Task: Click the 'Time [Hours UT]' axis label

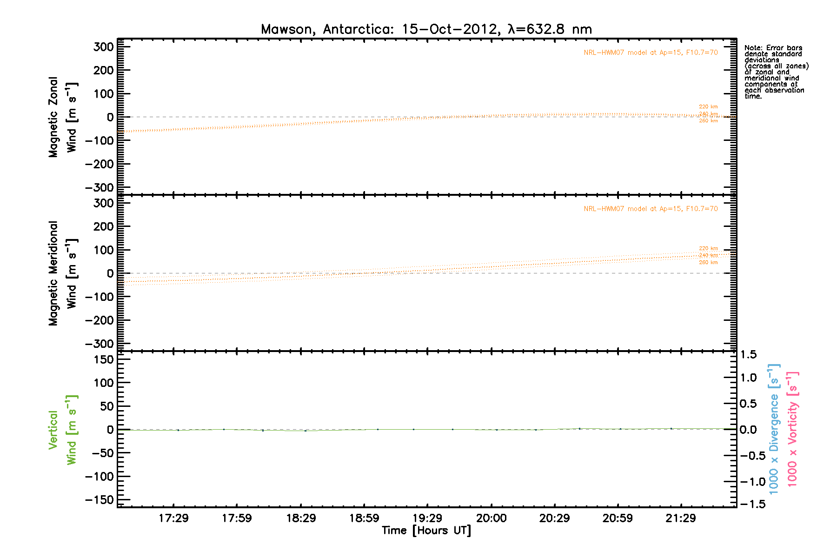Action: [x=426, y=531]
